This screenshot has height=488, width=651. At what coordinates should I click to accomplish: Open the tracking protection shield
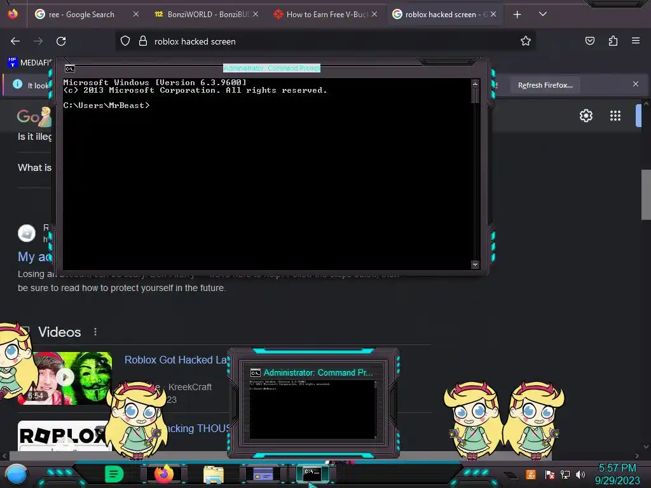125,41
